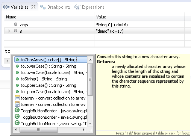Pick the first toarray template proposal

tap(51, 98)
